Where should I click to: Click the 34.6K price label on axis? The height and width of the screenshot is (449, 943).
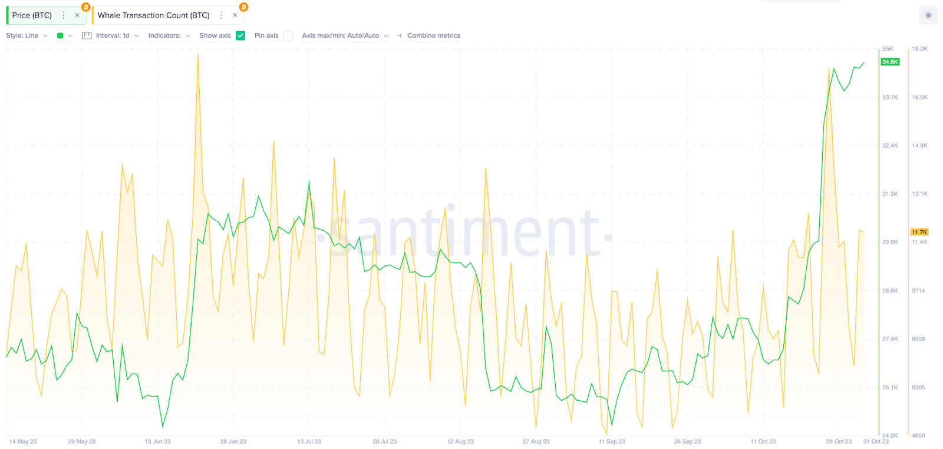tap(890, 62)
